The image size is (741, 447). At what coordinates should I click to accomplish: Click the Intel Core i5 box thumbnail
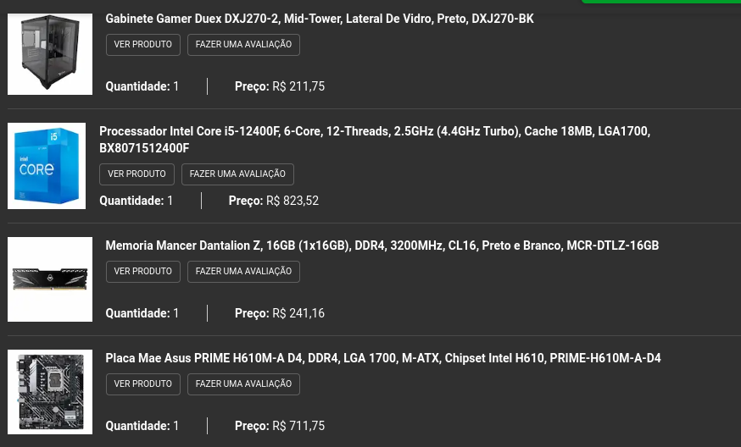pyautogui.click(x=47, y=166)
